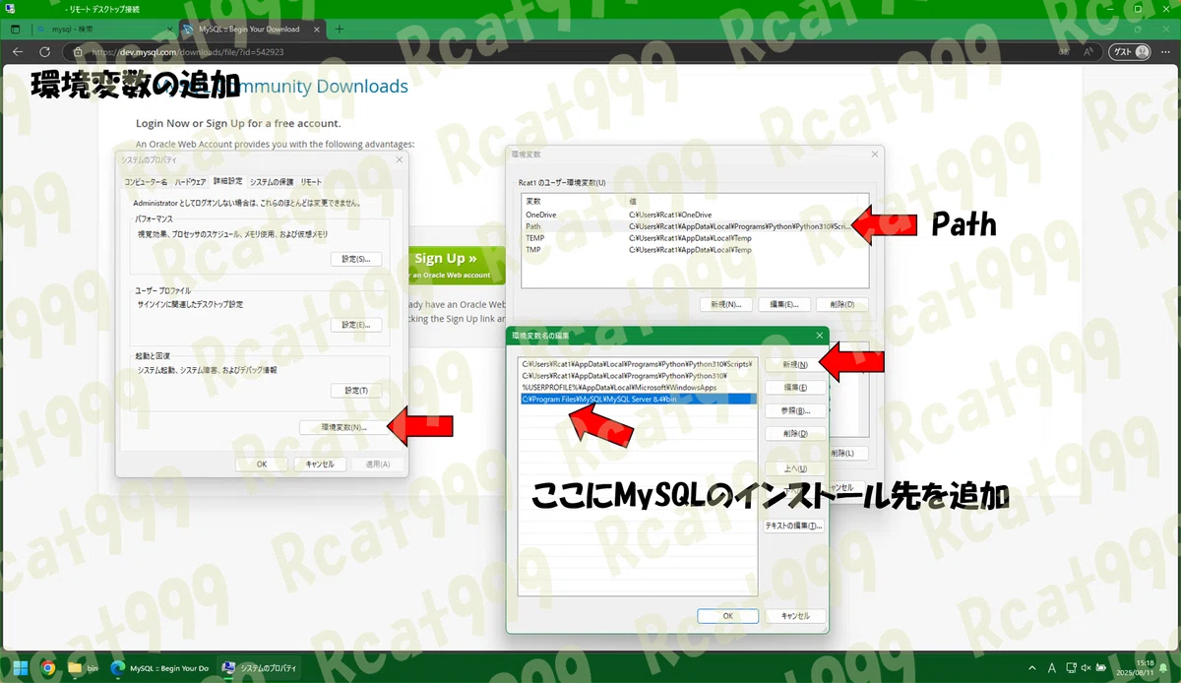The image size is (1181, 683).
Task: Click 設定(E) under ユーザー プロファイル
Action: tap(356, 325)
